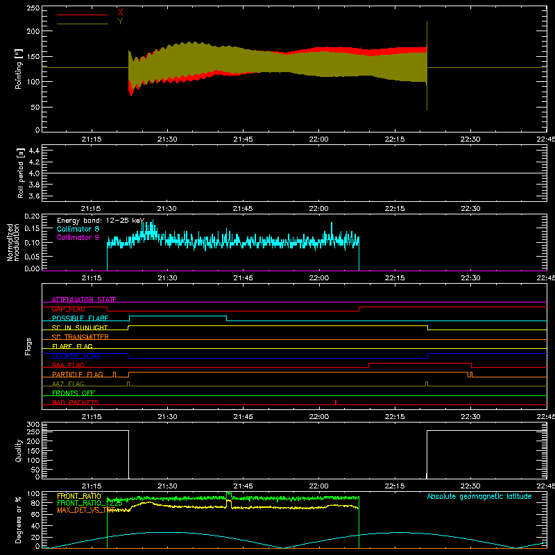Viewport: 555px width, 555px height.
Task: Click the olive AAZ_FLAG label
Action: (x=68, y=384)
